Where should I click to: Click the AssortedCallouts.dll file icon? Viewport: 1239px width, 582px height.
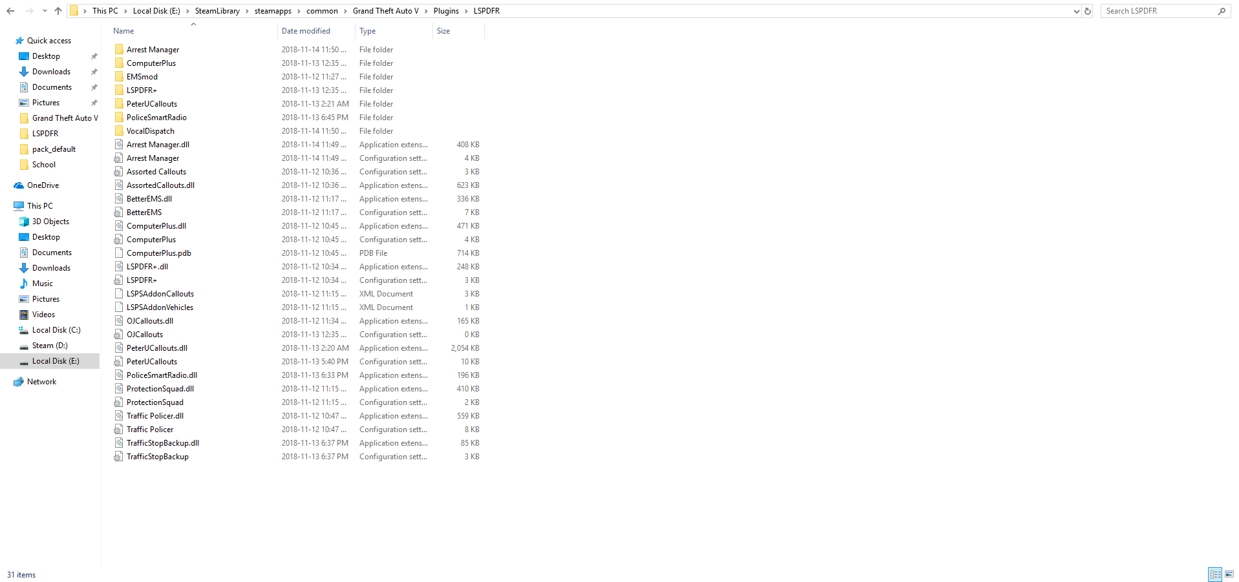[x=119, y=185]
